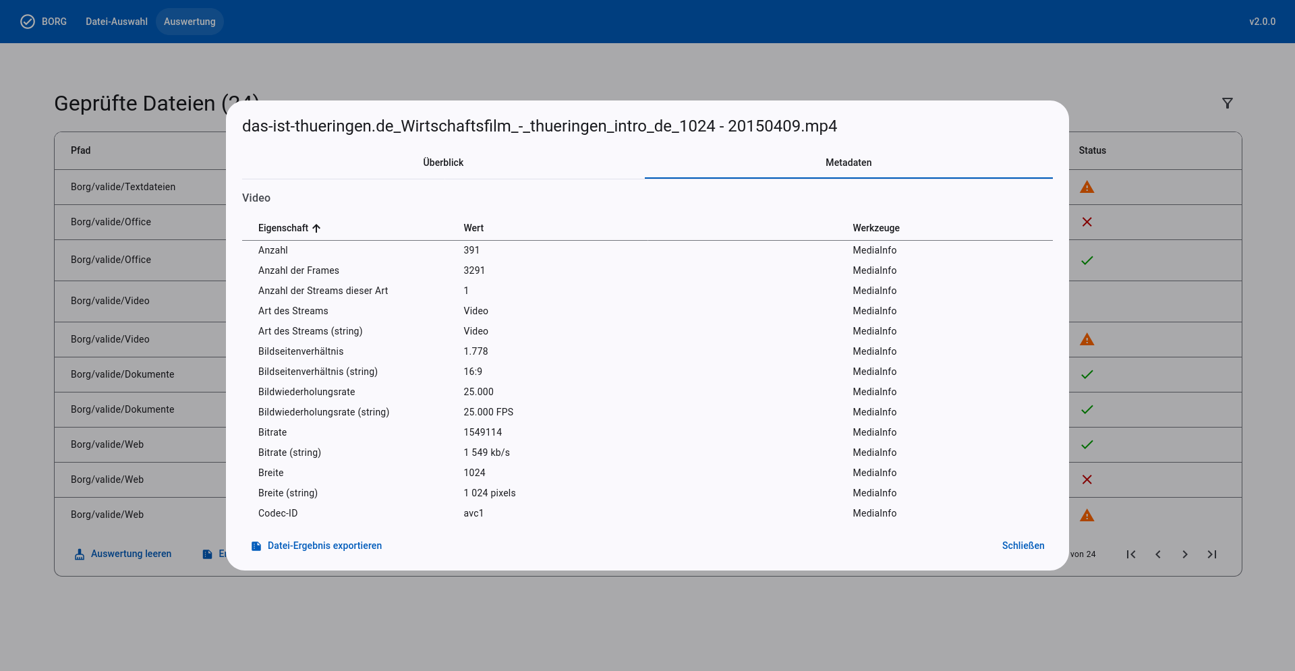Open the filter icon above the table
The image size is (1295, 671).
[1228, 103]
